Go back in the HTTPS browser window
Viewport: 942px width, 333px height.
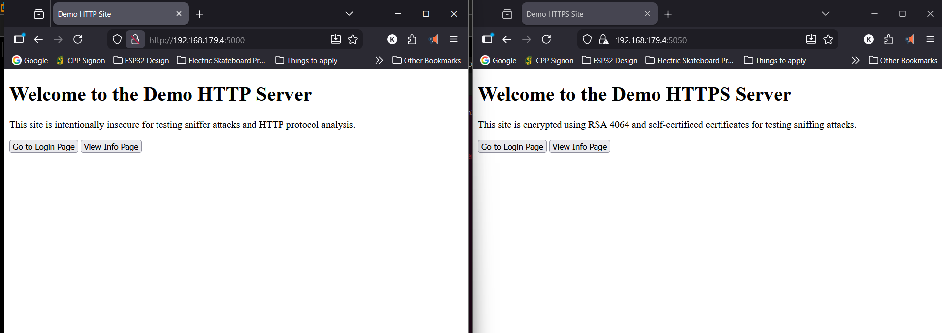point(507,40)
